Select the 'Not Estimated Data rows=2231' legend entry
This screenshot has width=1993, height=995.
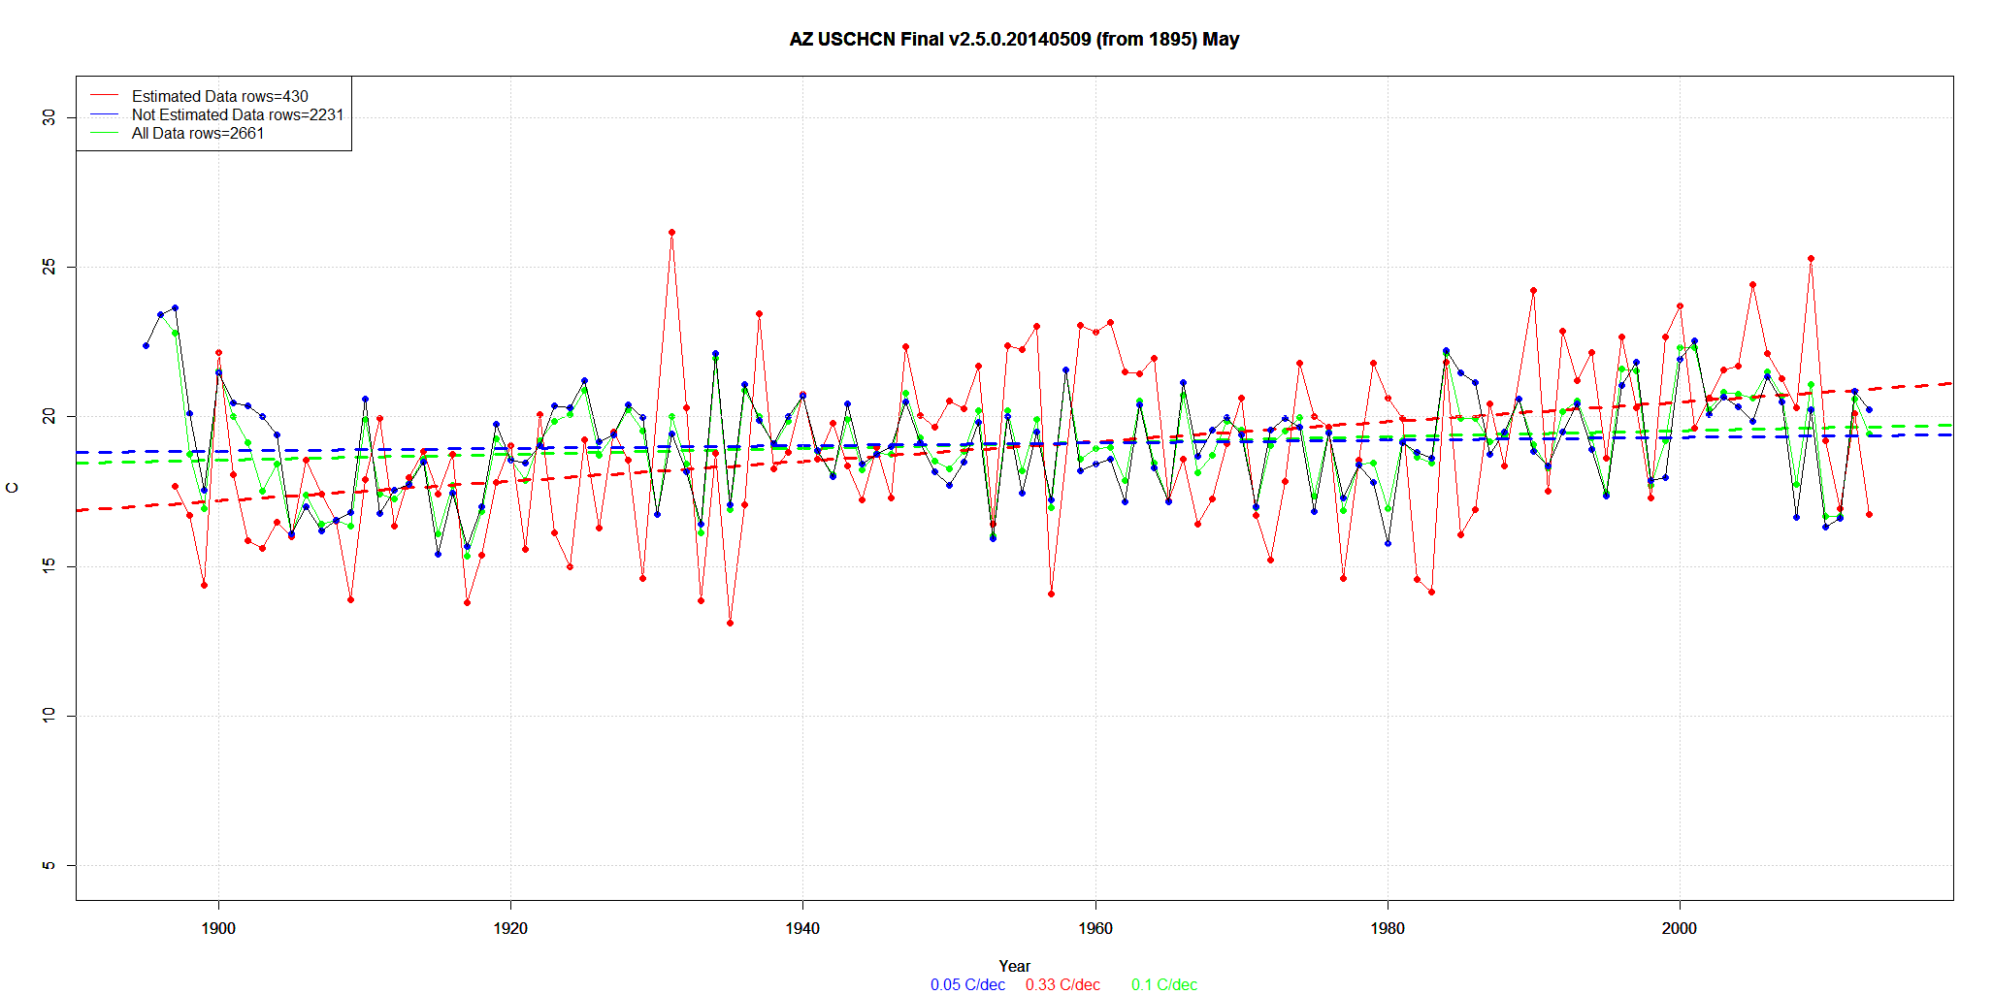pos(237,114)
